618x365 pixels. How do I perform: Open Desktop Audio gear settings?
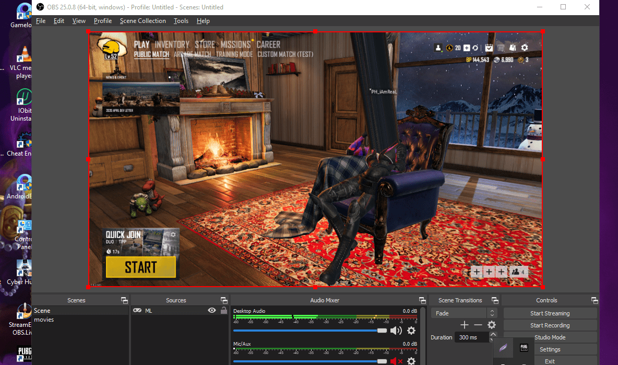[411, 331]
